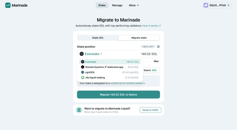Open the slippage settings gear icon
Screen dimensions: 237x130
click(x=158, y=47)
